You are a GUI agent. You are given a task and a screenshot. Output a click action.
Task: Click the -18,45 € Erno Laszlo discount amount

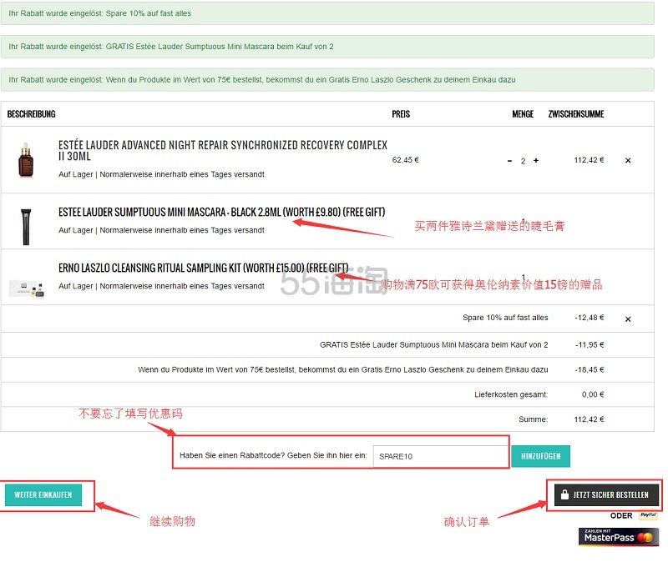click(x=590, y=369)
